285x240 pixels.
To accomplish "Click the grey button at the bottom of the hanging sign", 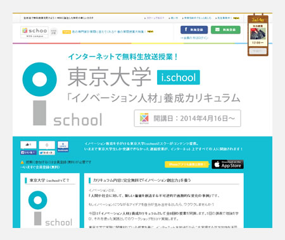I will [258, 51].
